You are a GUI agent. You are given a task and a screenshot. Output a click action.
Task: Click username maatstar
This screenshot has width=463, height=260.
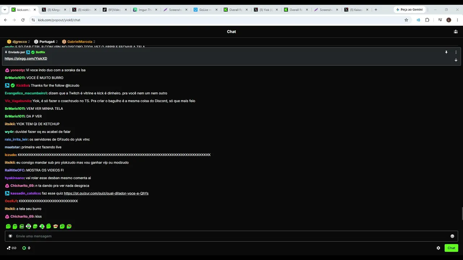(x=12, y=147)
